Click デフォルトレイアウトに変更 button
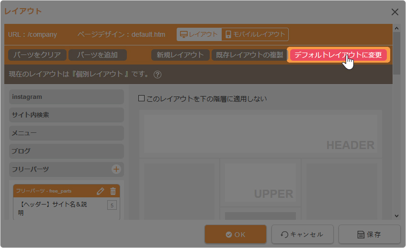This screenshot has width=406, height=248. [338, 55]
